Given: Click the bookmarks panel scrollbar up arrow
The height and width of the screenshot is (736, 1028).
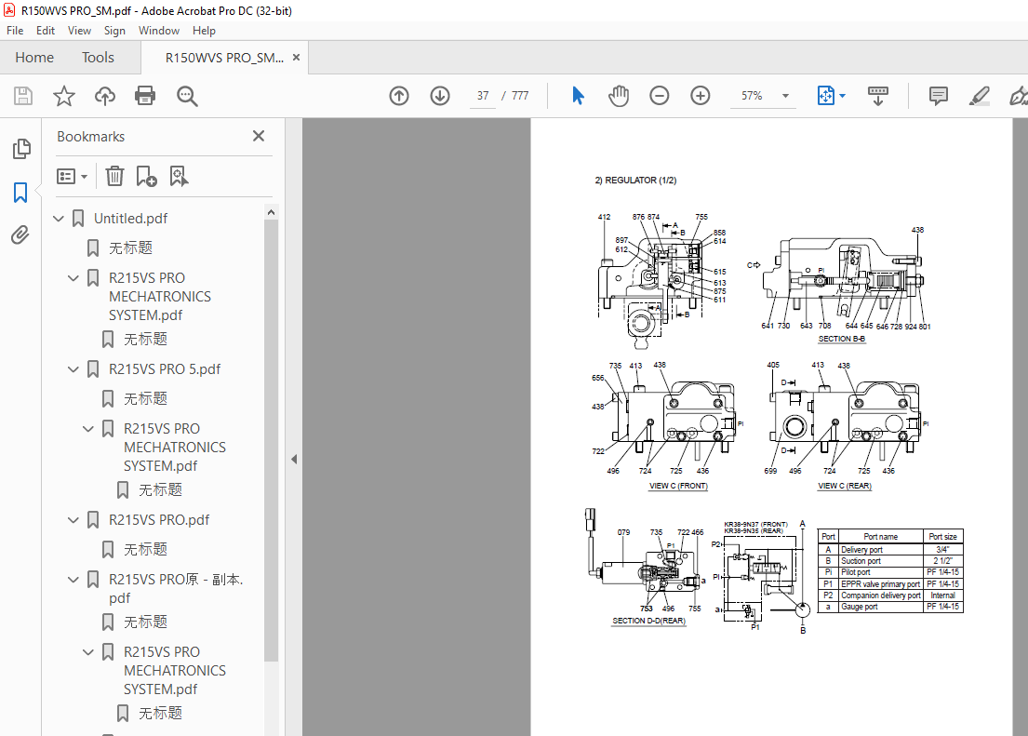Looking at the screenshot, I should pyautogui.click(x=272, y=212).
